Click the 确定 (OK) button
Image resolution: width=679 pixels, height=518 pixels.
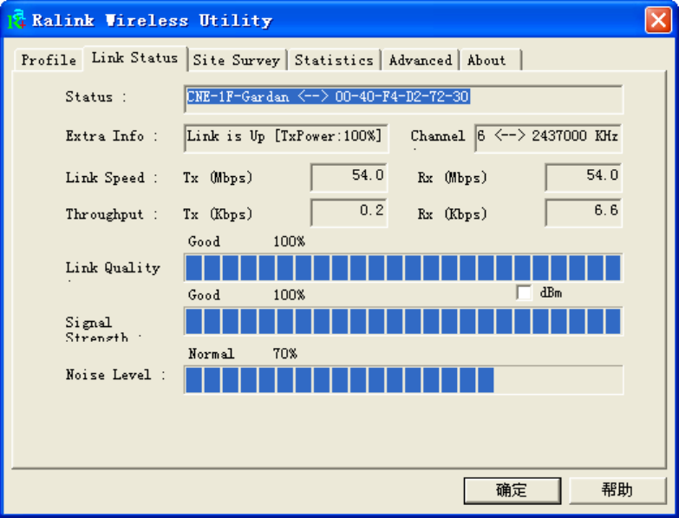513,490
